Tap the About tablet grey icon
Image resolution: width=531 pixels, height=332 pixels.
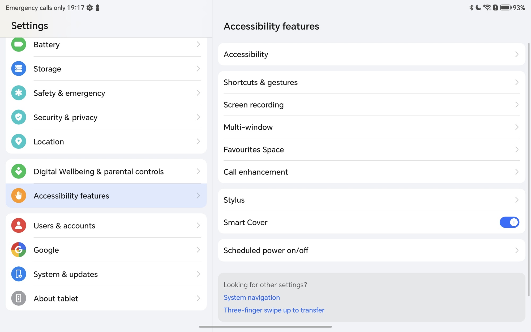point(19,298)
